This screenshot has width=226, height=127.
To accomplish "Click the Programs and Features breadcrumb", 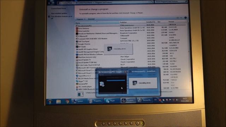I will coord(103,2).
